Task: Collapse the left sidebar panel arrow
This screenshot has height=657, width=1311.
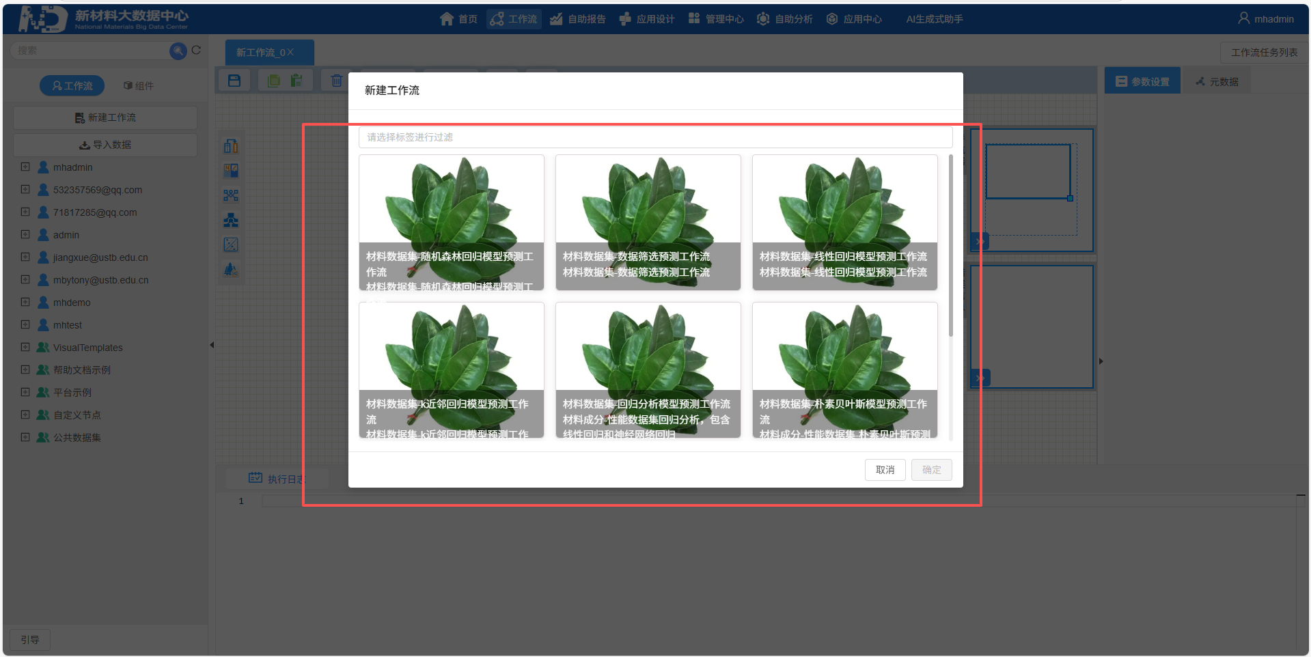Action: point(212,345)
